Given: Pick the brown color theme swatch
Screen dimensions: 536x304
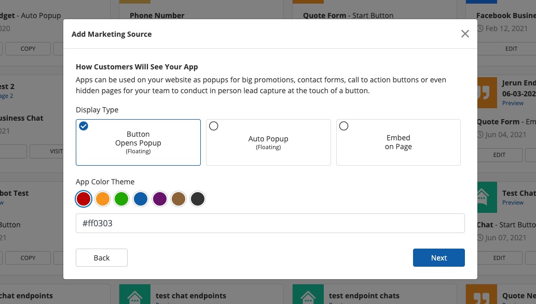Looking at the screenshot, I should click(x=178, y=199).
